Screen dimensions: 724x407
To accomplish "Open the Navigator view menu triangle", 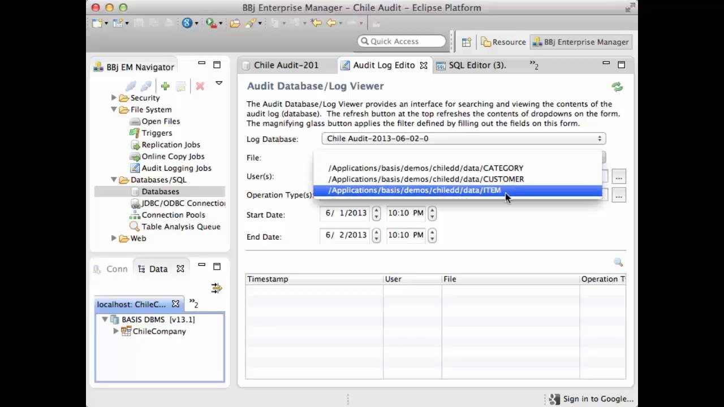I will coord(219,84).
